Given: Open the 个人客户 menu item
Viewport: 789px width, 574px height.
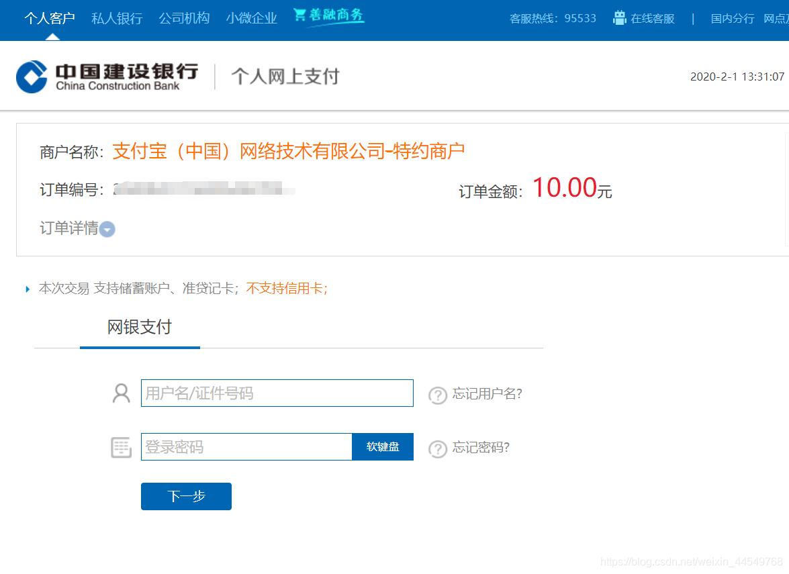Looking at the screenshot, I should click(50, 19).
